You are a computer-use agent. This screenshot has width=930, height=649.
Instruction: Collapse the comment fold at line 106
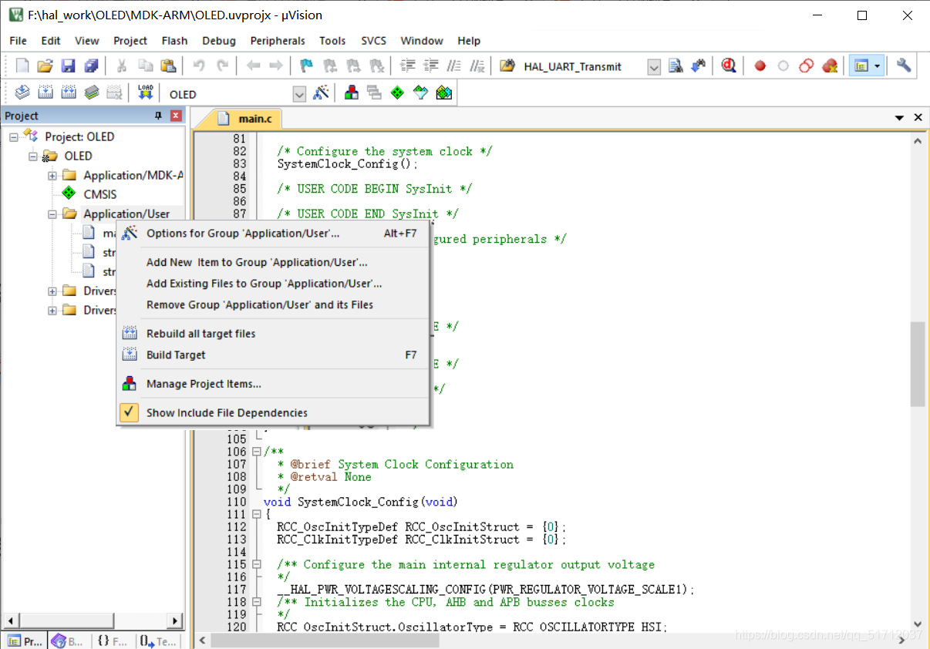tap(256, 452)
